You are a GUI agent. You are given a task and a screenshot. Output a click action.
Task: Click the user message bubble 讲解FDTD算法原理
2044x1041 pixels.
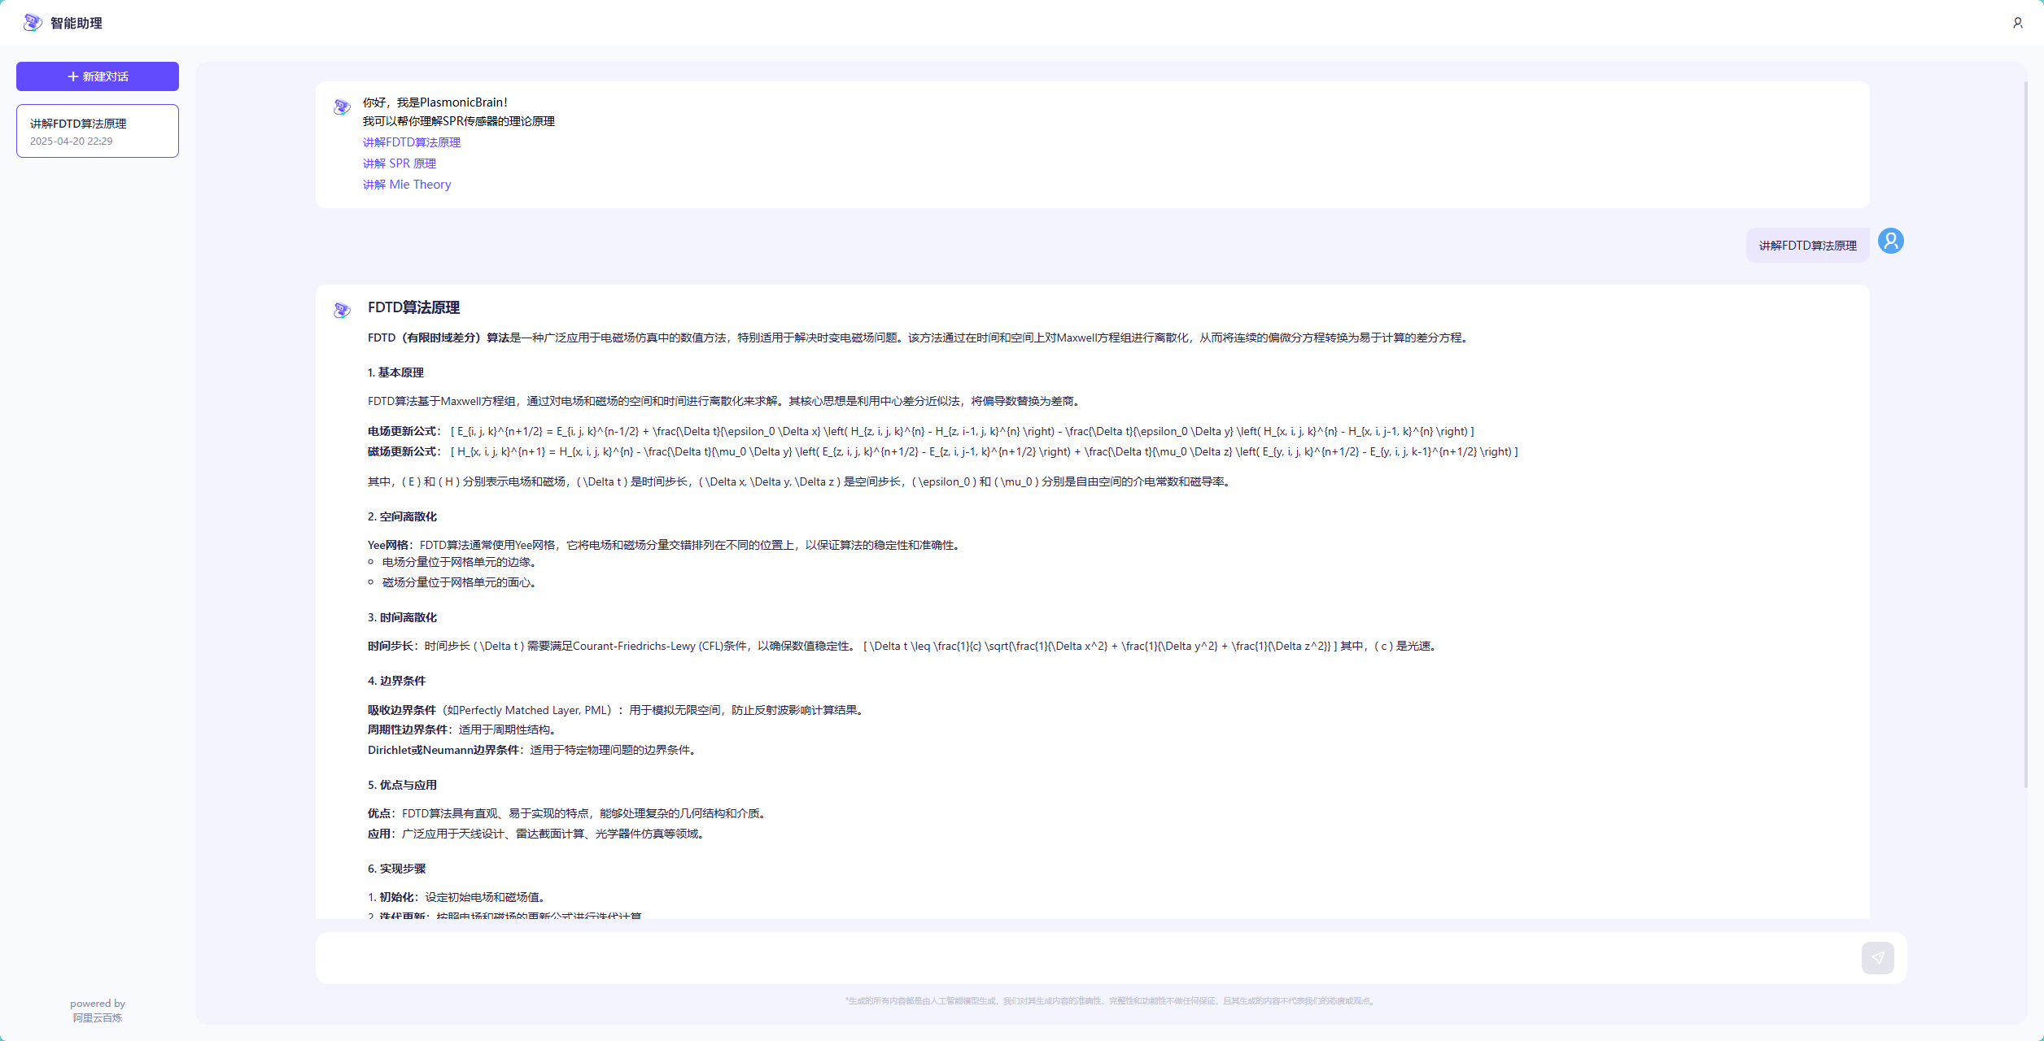pos(1807,246)
